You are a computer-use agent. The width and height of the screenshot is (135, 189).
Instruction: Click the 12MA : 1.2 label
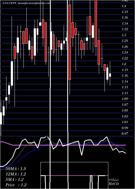[x=16, y=174]
